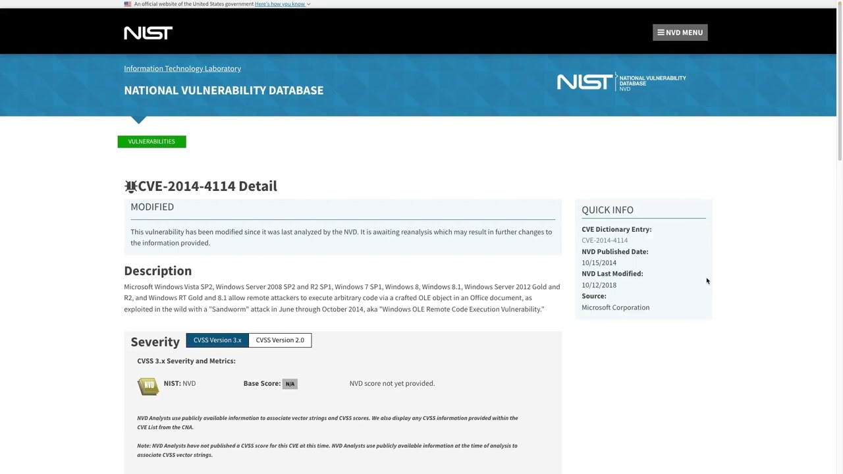Viewport: 843px width, 474px height.
Task: Click the green Vulnerabilities breadcrumb button
Action: point(151,142)
